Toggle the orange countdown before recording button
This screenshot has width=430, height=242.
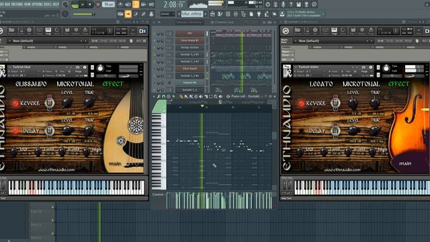[136, 4]
